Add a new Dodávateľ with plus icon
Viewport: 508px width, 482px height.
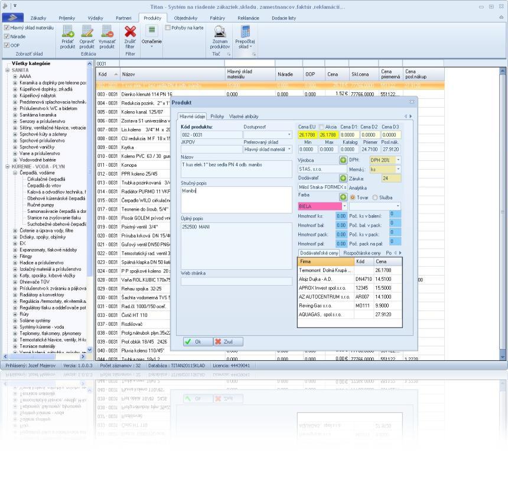click(x=343, y=178)
